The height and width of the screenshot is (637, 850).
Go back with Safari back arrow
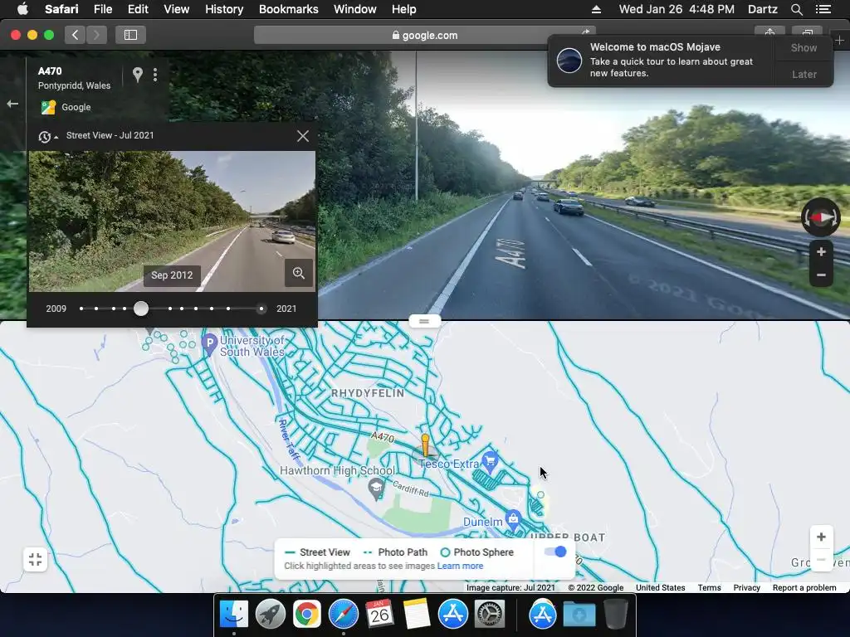(76, 35)
